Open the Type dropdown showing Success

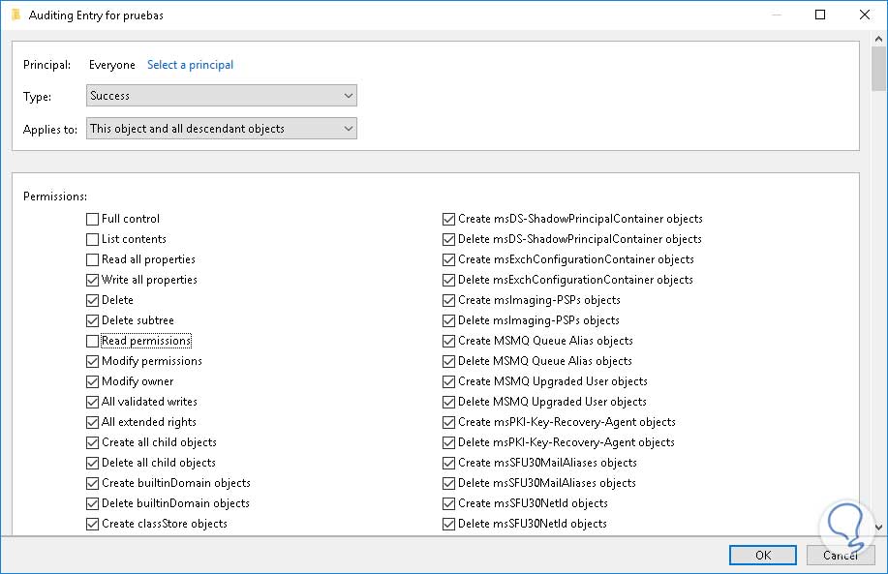[x=222, y=96]
